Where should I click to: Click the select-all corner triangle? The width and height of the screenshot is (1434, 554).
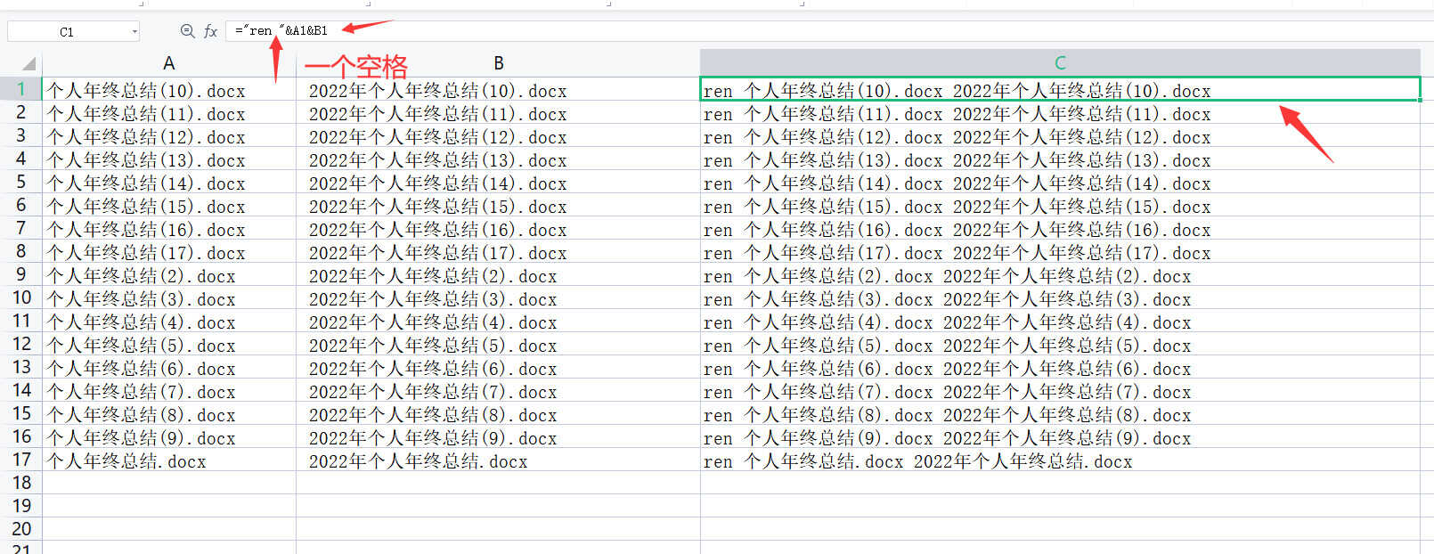(x=29, y=63)
